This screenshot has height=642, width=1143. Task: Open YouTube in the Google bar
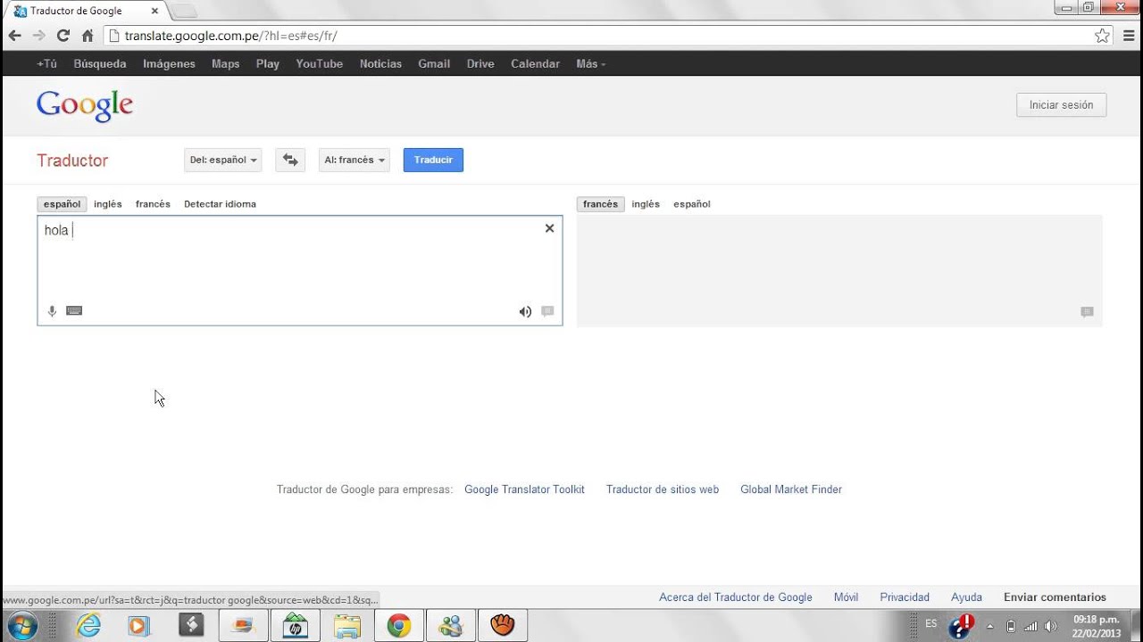click(320, 64)
